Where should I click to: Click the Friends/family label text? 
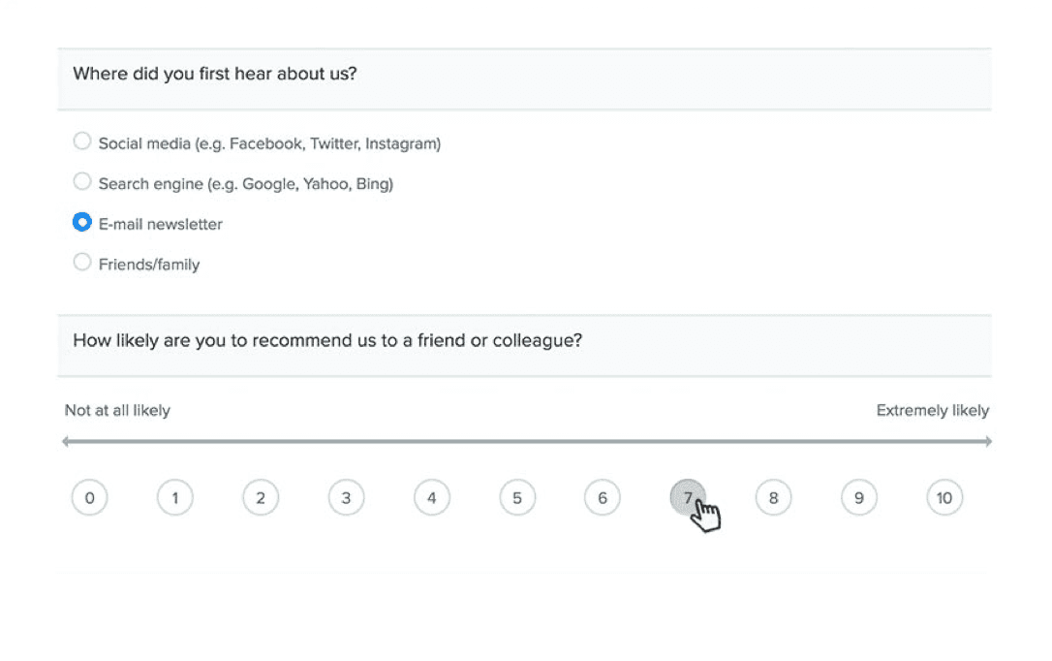(149, 265)
